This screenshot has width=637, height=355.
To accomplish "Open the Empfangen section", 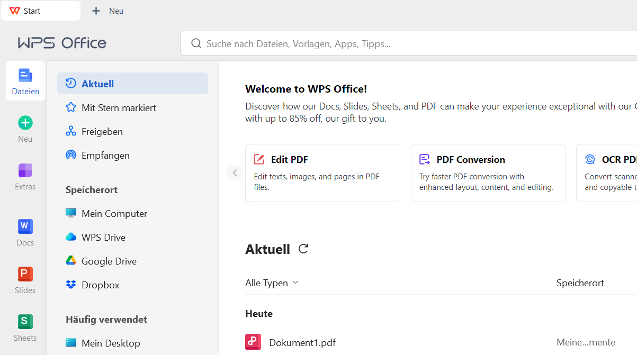I will 132,155.
